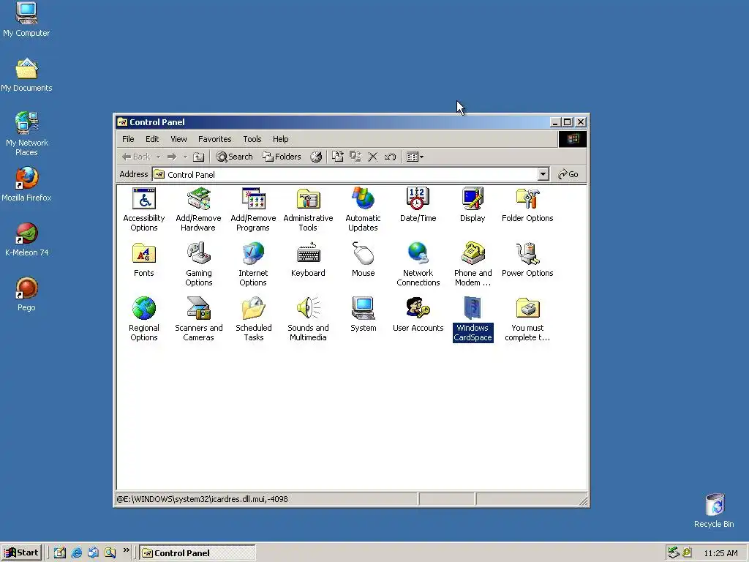Select the Recycle Bin icon
Image resolution: width=749 pixels, height=562 pixels.
pyautogui.click(x=714, y=511)
